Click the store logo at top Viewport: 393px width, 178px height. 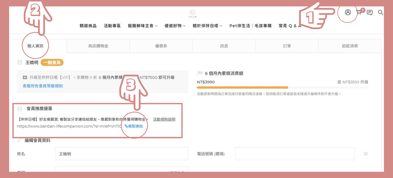(x=192, y=13)
